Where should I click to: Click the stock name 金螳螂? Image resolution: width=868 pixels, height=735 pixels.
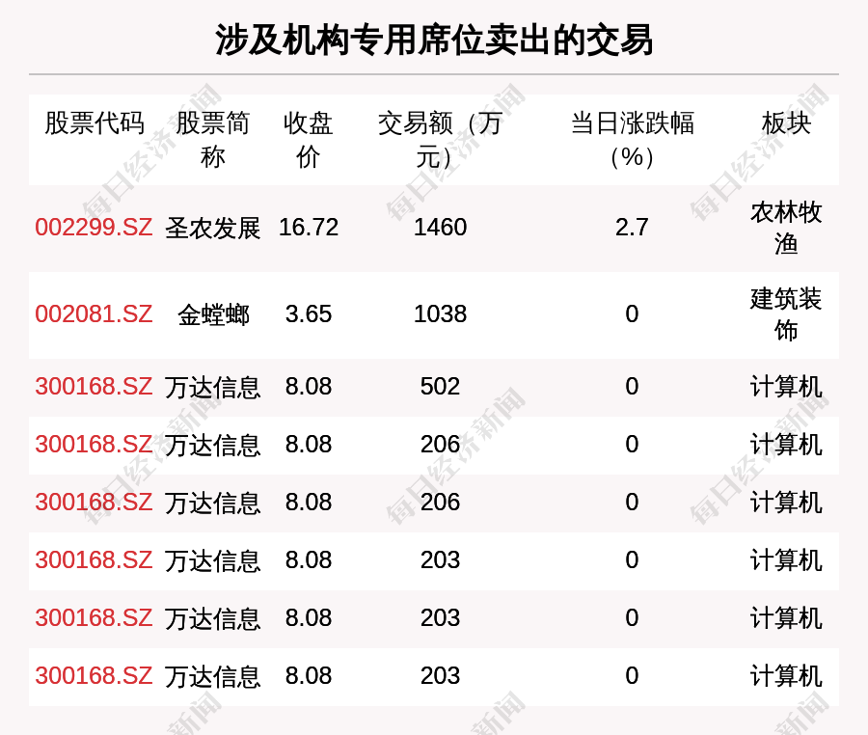213,314
